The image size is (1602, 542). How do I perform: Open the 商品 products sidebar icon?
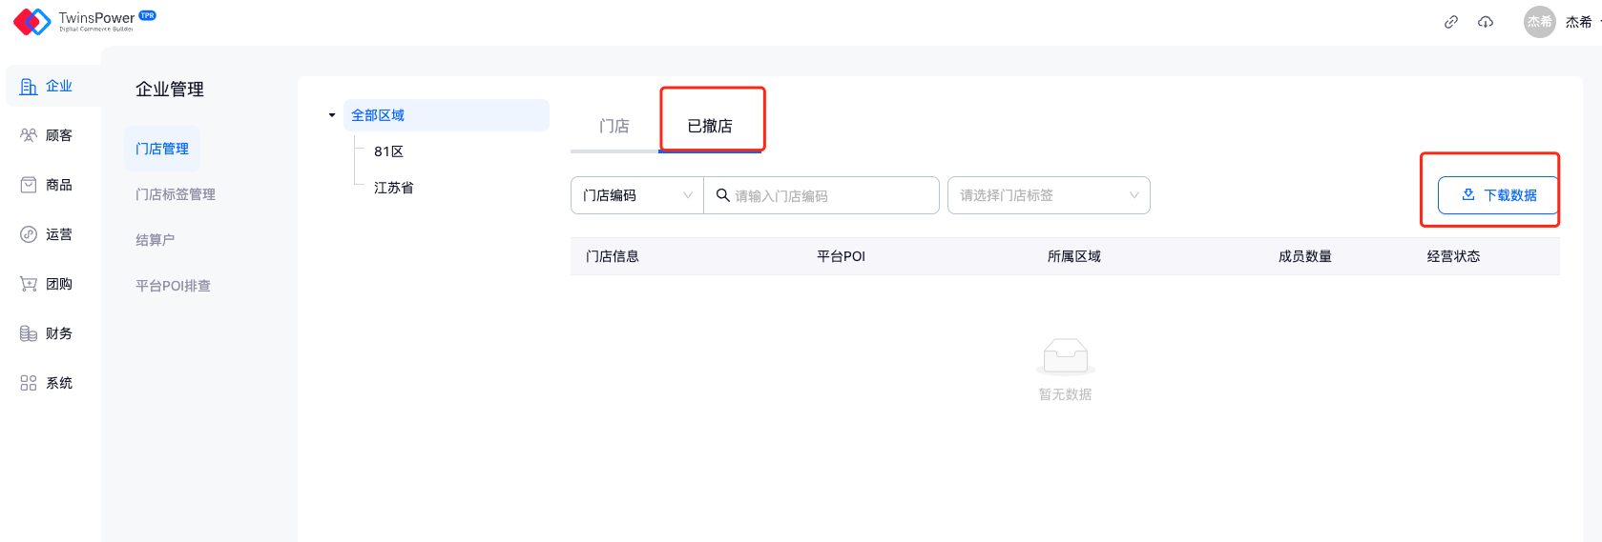(x=29, y=185)
